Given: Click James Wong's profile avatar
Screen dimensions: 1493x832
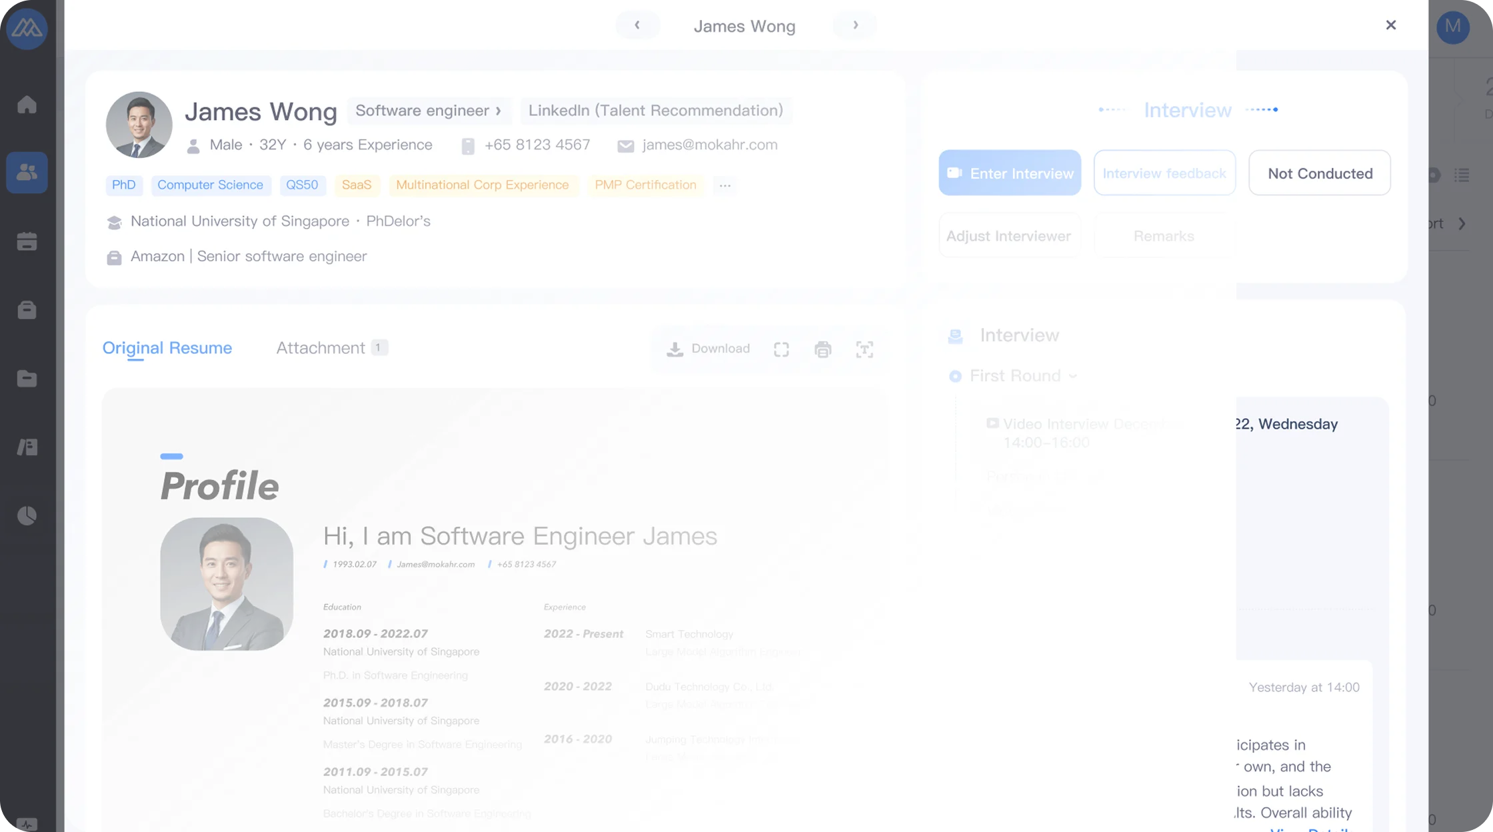Looking at the screenshot, I should coord(139,125).
